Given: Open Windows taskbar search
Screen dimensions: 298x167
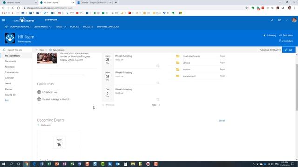Looking at the screenshot, I should (11, 164).
